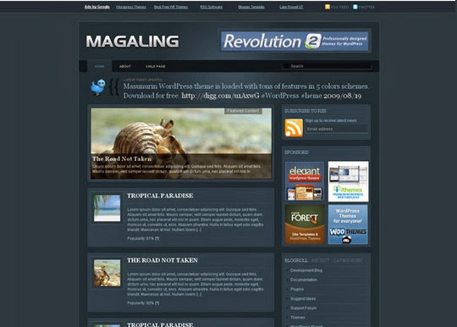
Task: Click The Road Not Taken featured caption title
Action: (x=122, y=158)
